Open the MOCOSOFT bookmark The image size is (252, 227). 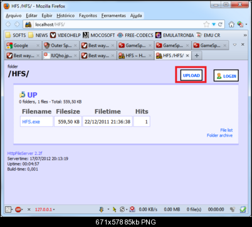pos(99,35)
